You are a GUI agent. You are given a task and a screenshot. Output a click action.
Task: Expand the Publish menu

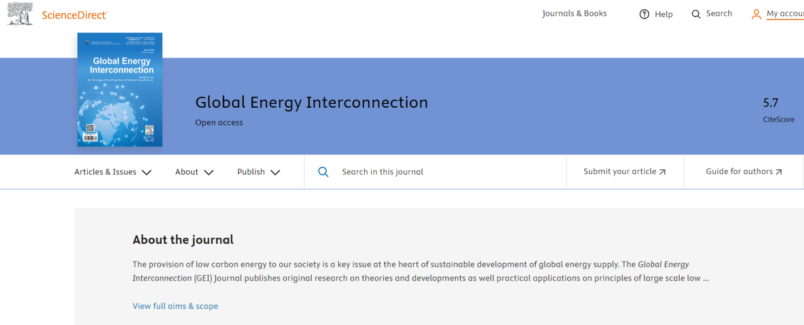[259, 172]
